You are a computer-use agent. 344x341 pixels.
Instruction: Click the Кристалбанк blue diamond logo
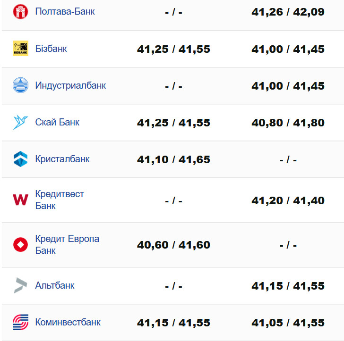[x=20, y=159]
